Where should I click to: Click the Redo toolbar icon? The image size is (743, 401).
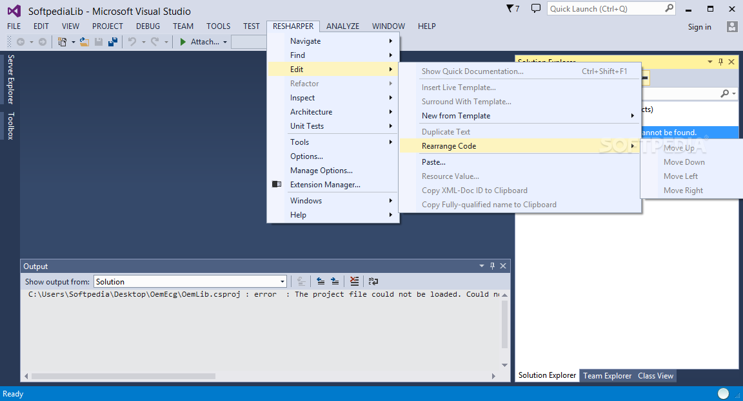point(155,42)
